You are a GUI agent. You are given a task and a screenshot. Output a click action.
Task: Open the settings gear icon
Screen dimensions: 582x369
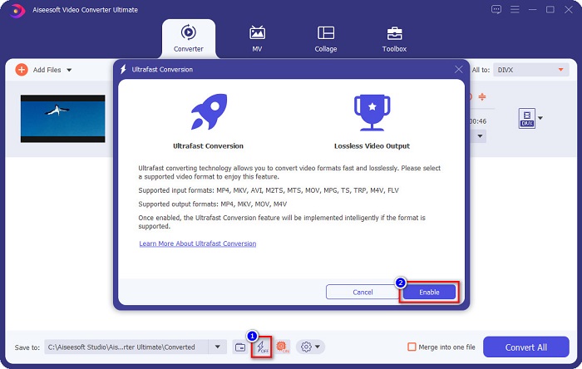pyautogui.click(x=306, y=347)
